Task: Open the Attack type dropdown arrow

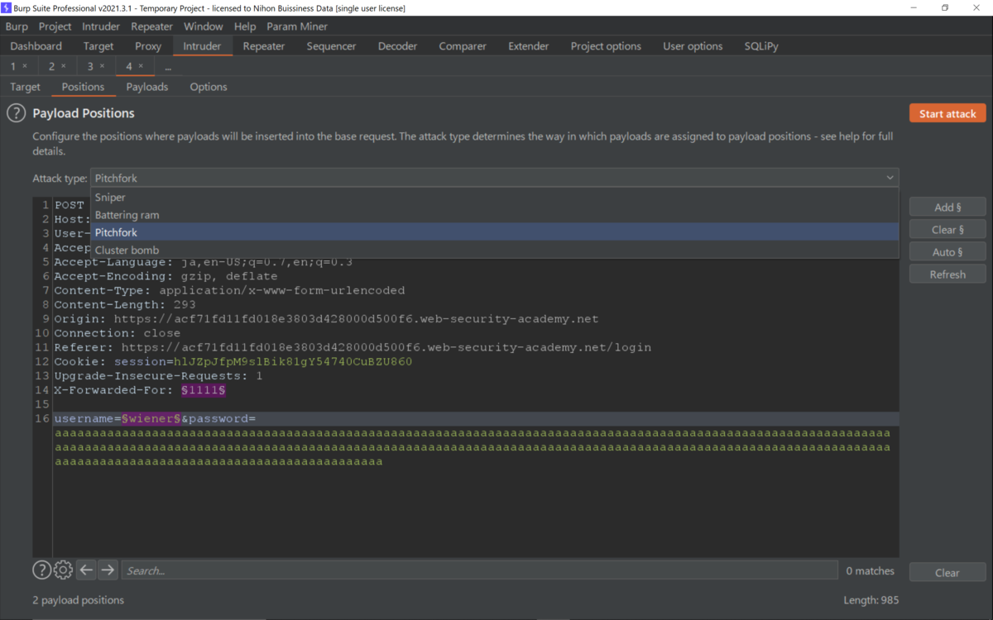Action: coord(890,178)
